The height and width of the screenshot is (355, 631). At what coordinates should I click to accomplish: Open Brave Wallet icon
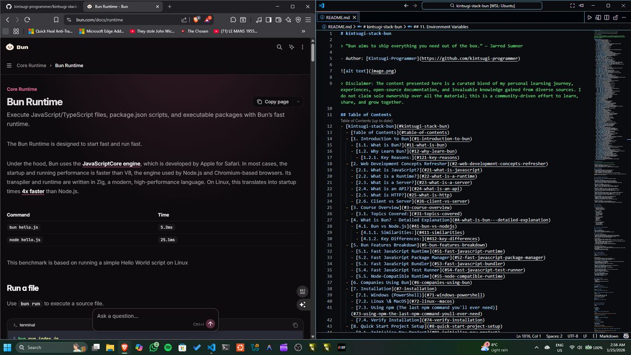[x=278, y=19]
